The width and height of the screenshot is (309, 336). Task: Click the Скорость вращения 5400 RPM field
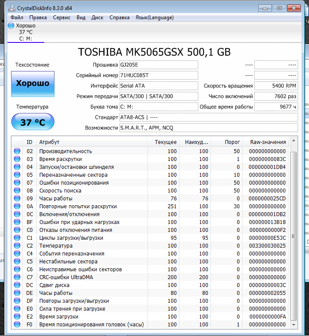[276, 86]
